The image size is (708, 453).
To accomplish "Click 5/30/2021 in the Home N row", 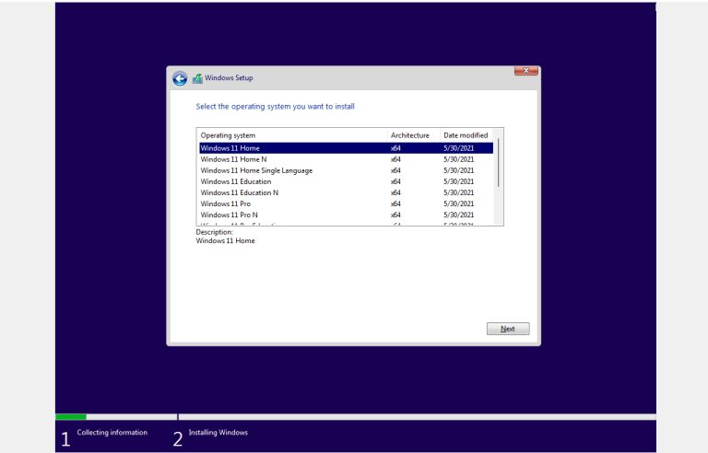I will (x=459, y=159).
